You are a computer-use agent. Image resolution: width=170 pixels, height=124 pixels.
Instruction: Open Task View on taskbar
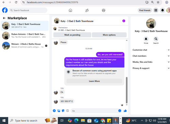coord(62,121)
